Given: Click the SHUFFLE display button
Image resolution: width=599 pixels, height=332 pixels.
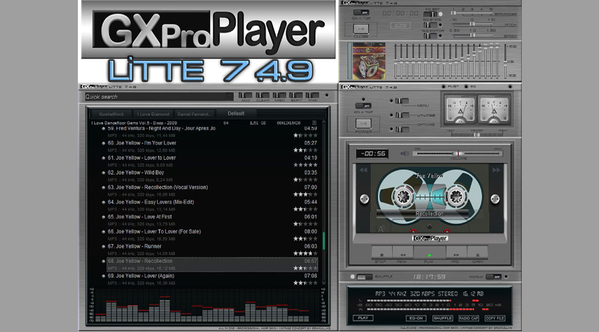Looking at the screenshot, I should coord(443,318).
